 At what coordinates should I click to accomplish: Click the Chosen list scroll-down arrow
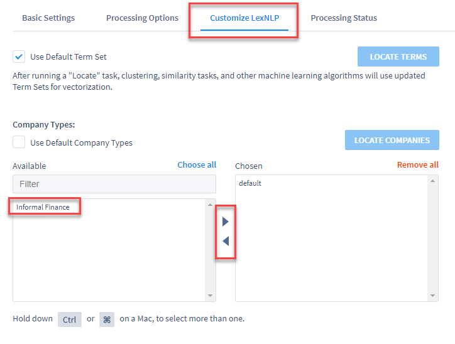point(432,296)
